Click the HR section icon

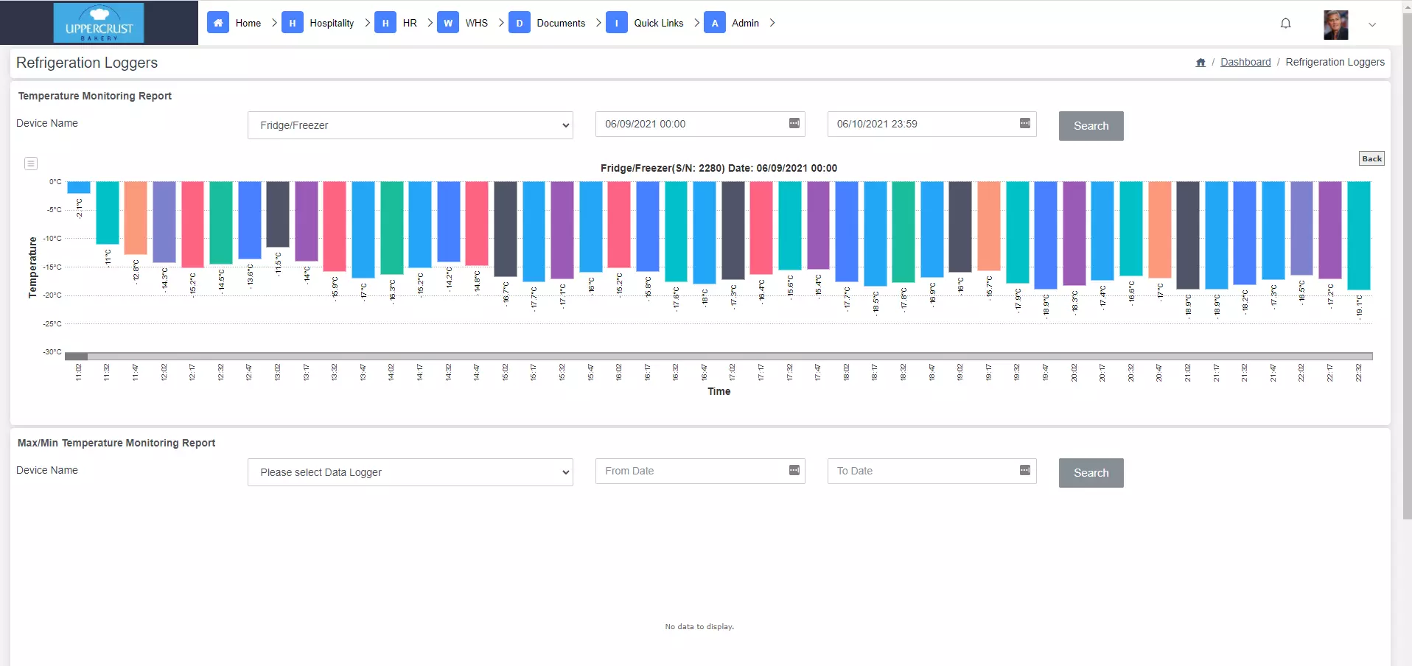point(385,23)
